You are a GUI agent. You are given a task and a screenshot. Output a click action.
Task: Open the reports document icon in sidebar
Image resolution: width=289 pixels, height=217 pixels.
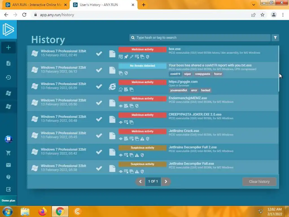tap(8, 63)
